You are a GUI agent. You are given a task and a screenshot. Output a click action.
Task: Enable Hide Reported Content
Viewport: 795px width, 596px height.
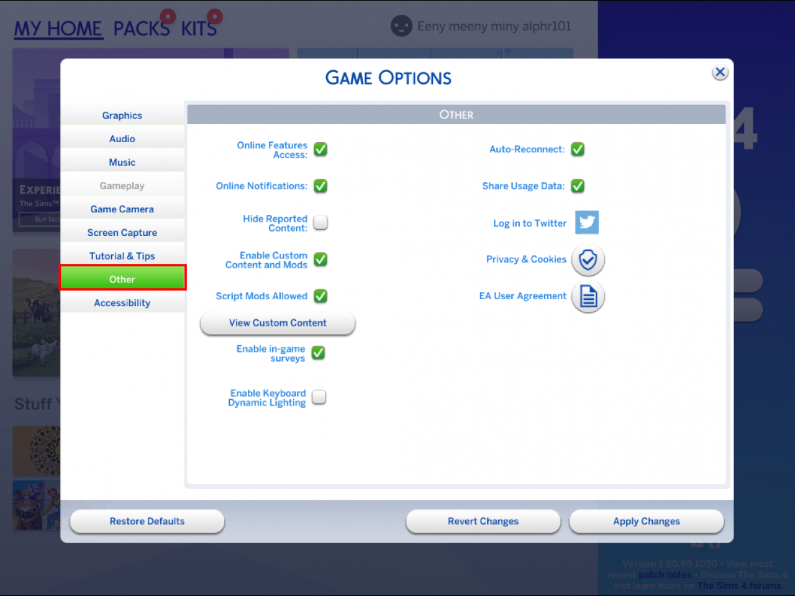coord(320,222)
